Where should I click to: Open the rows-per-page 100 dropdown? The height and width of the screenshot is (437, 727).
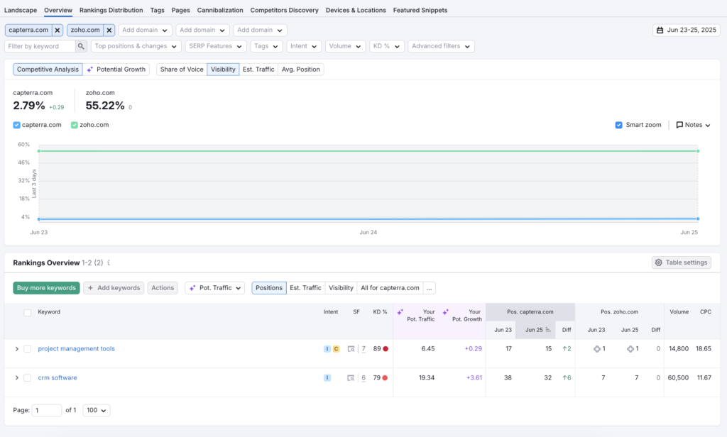pyautogui.click(x=97, y=411)
